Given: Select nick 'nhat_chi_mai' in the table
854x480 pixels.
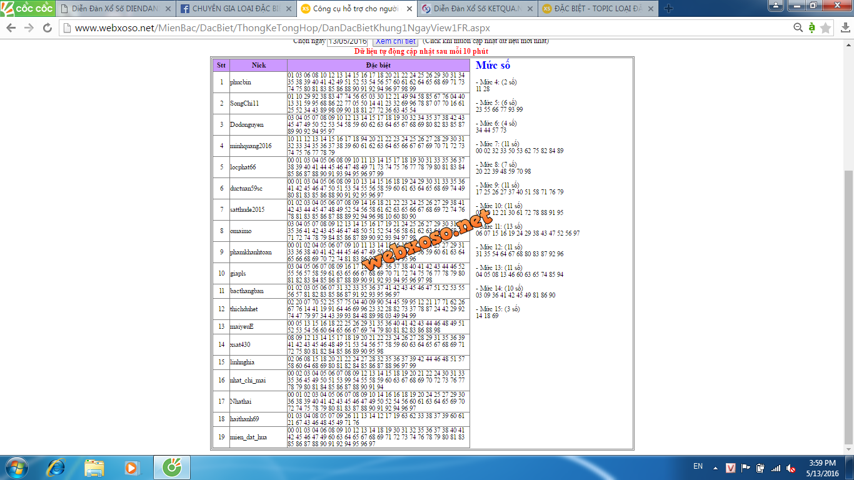Looking at the screenshot, I should (x=248, y=380).
